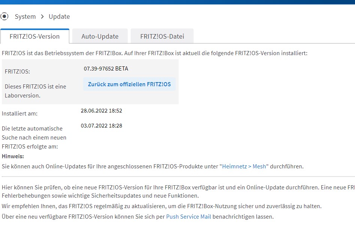Open the Auto-Update tab
The height and width of the screenshot is (234, 355).
pos(100,36)
